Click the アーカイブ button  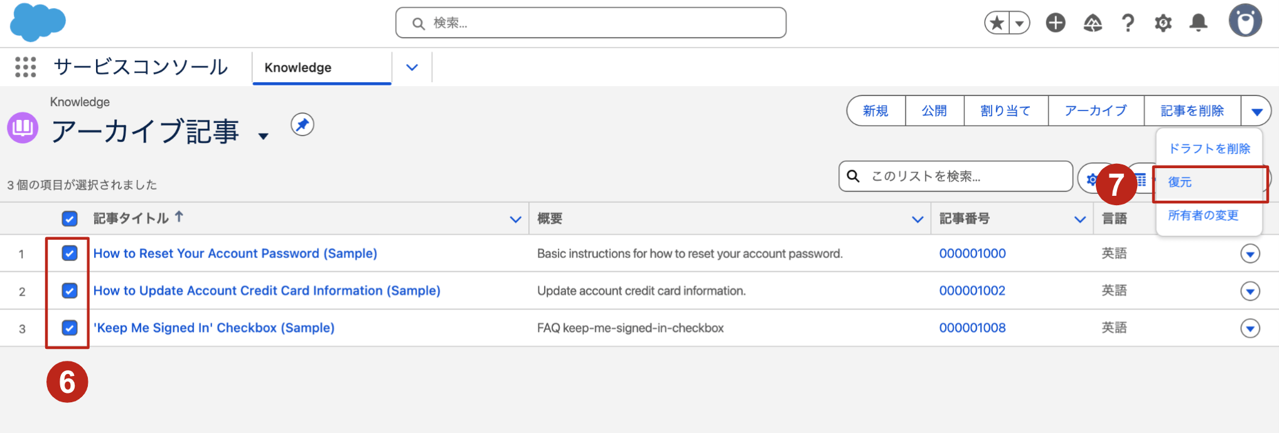point(1096,111)
